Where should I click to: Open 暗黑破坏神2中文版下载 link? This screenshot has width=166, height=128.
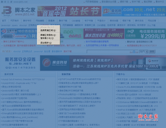click(70, 87)
